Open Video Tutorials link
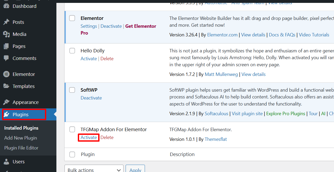Screen dimensions: 334x172 pyautogui.click(x=314, y=35)
